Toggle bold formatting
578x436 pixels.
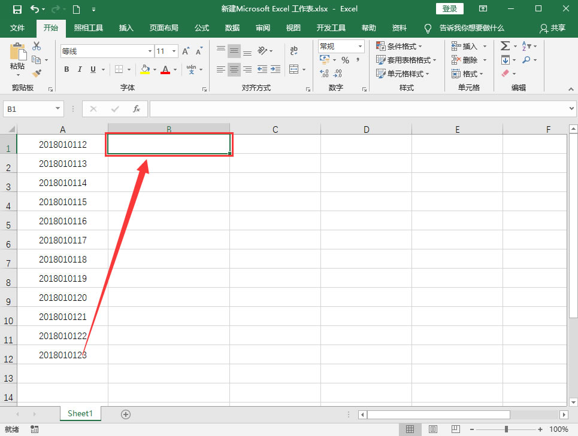66,69
